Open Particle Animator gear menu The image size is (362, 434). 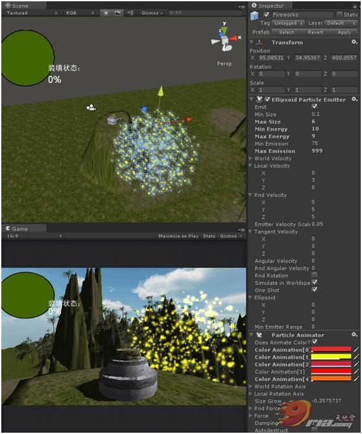pyautogui.click(x=354, y=335)
